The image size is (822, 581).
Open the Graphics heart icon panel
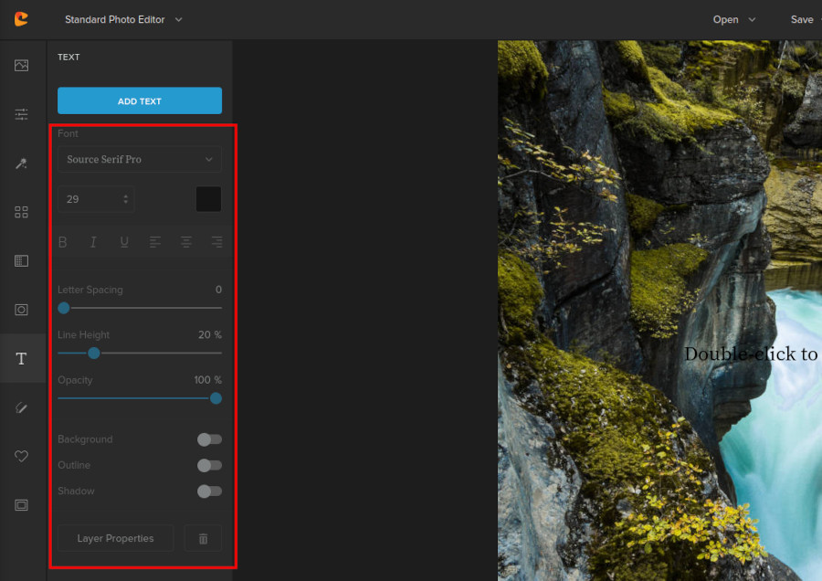(22, 456)
